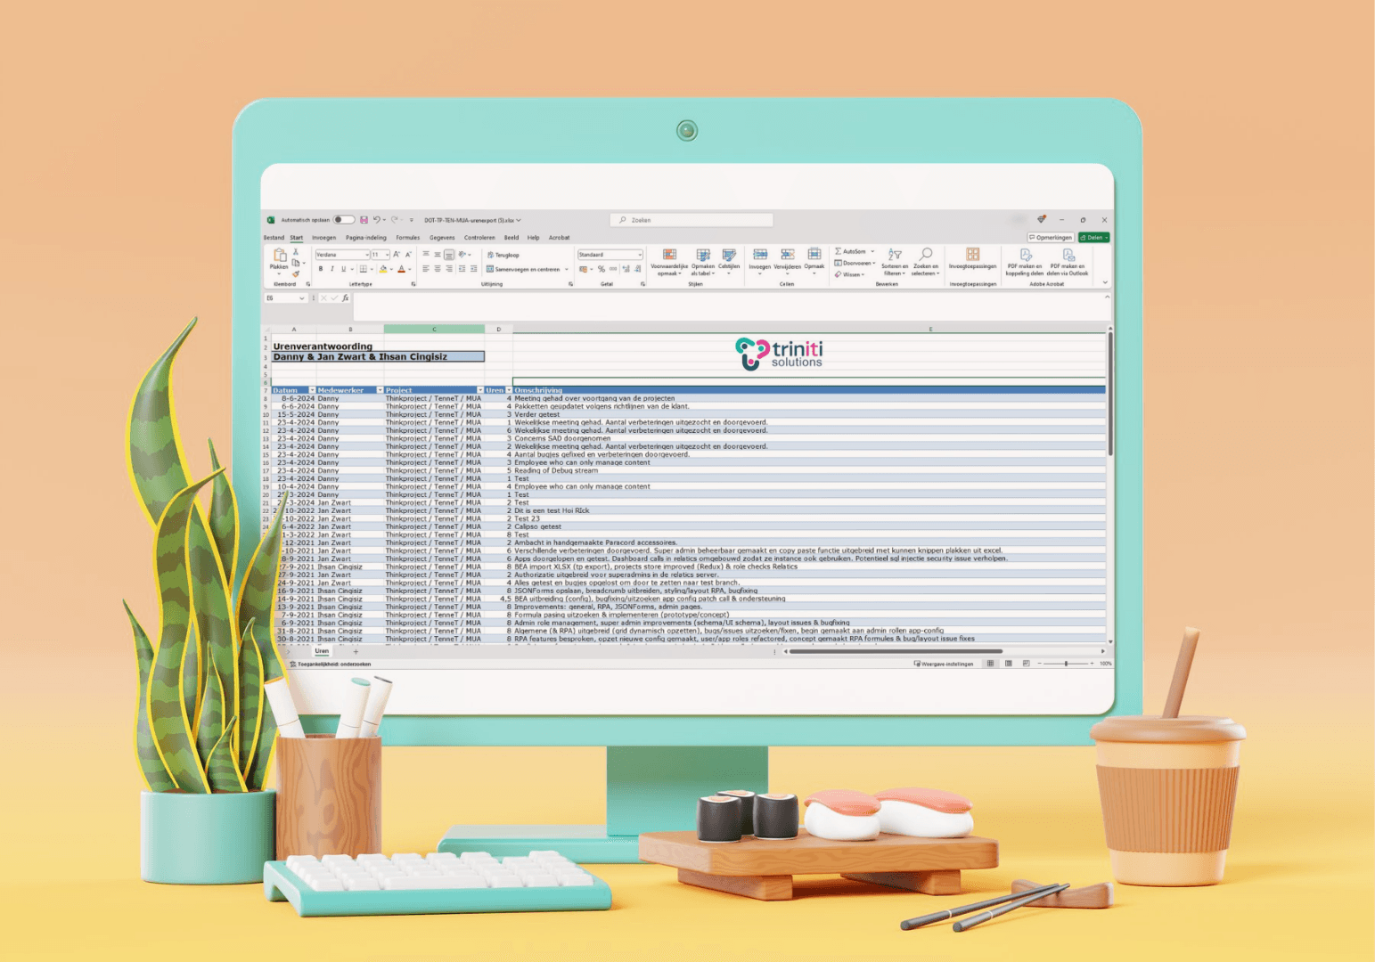Open the Verdana font name dropdown
The height and width of the screenshot is (962, 1375).
(x=367, y=255)
